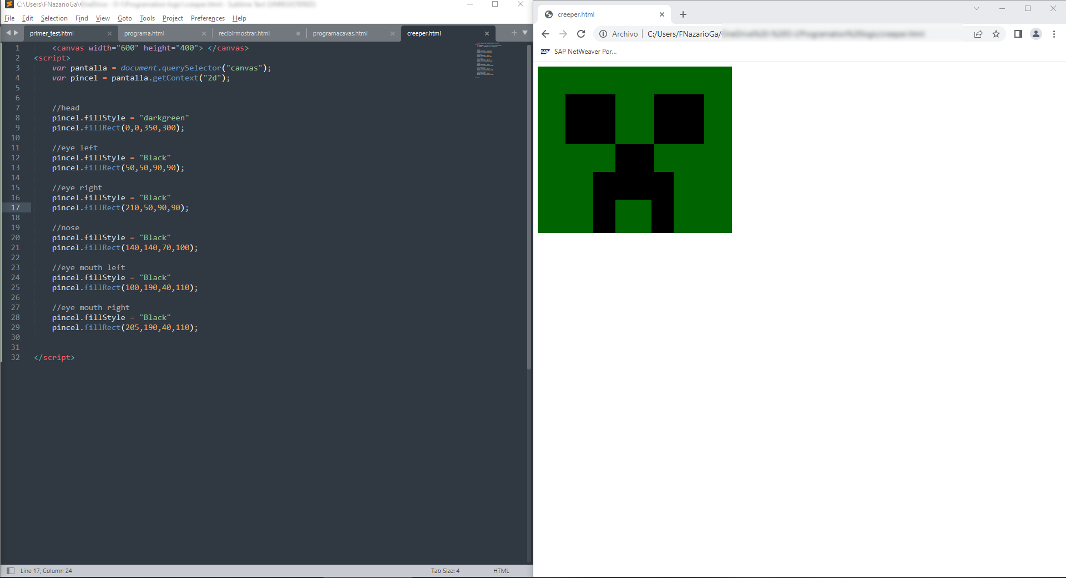1066x578 pixels.
Task: Minimize the Sublime Text window
Action: (470, 4)
